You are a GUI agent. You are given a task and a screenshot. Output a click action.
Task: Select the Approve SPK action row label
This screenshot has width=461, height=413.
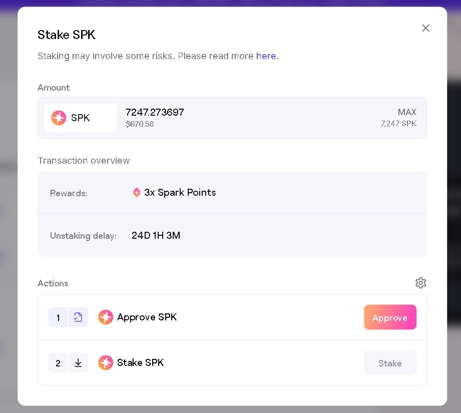click(147, 317)
